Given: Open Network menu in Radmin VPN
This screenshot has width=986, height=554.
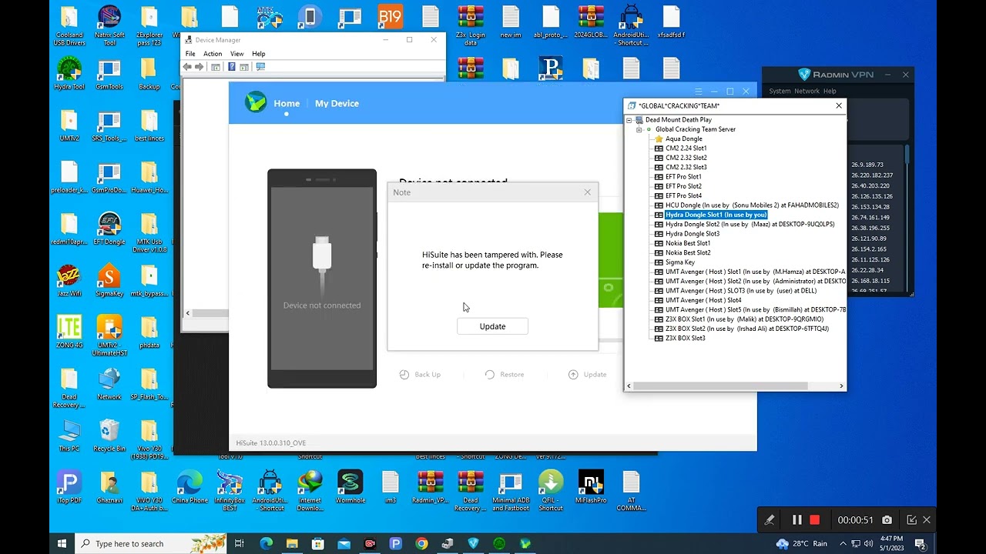Looking at the screenshot, I should [x=807, y=91].
